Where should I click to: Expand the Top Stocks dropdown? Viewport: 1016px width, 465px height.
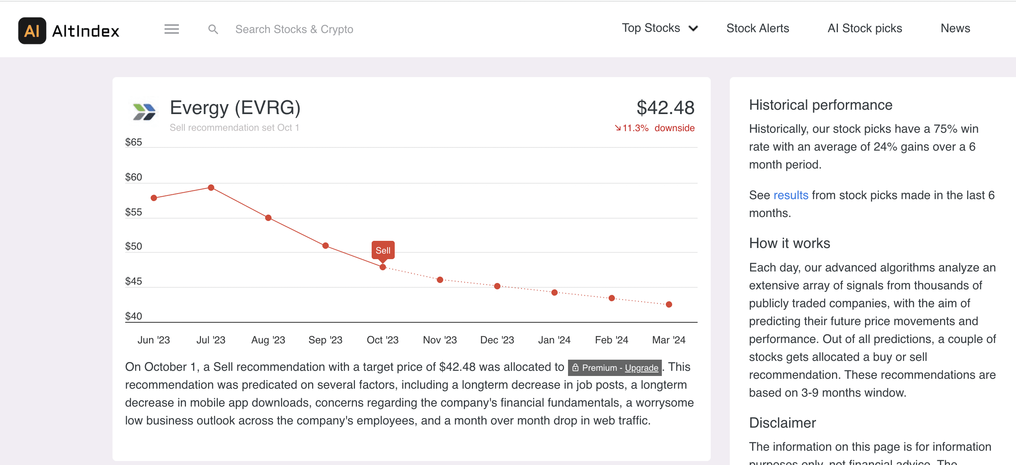click(x=660, y=28)
